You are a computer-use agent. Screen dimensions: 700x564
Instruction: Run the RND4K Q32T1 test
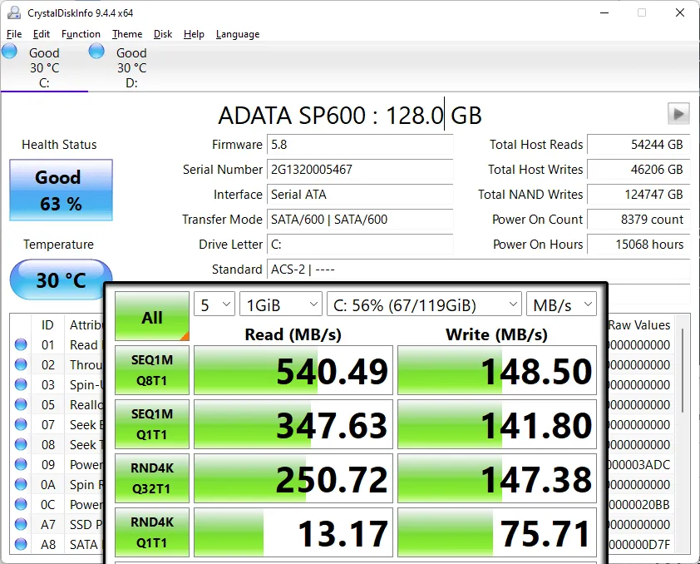tap(152, 478)
